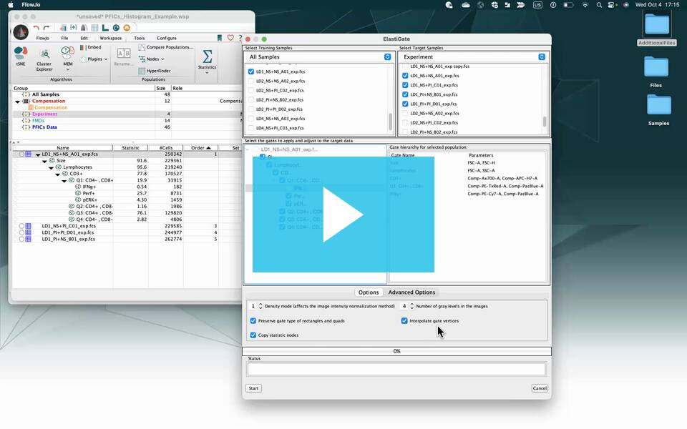Select the Configure ribbon tab
Screen dimensions: 687x429
[x=167, y=38]
